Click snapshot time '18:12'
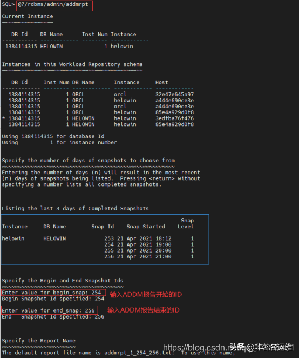The width and height of the screenshot is (299, 358). click(x=164, y=238)
